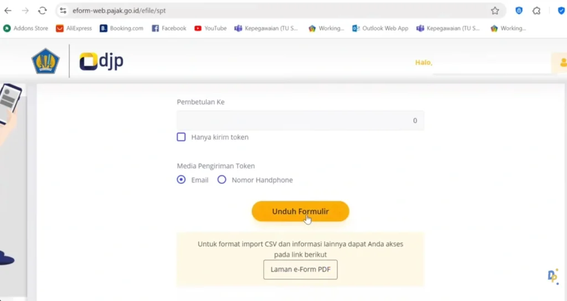The height and width of the screenshot is (301, 567).
Task: Click the floating DP chat widget icon
Action: [x=553, y=277]
